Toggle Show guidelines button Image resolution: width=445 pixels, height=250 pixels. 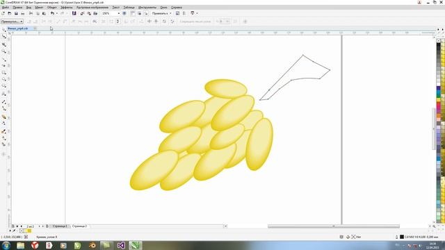point(145,13)
